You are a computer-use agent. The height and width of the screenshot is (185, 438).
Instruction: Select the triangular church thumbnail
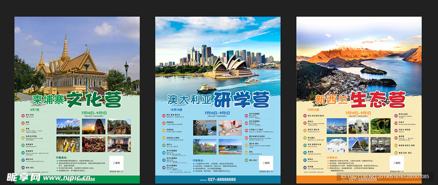pos(359,145)
